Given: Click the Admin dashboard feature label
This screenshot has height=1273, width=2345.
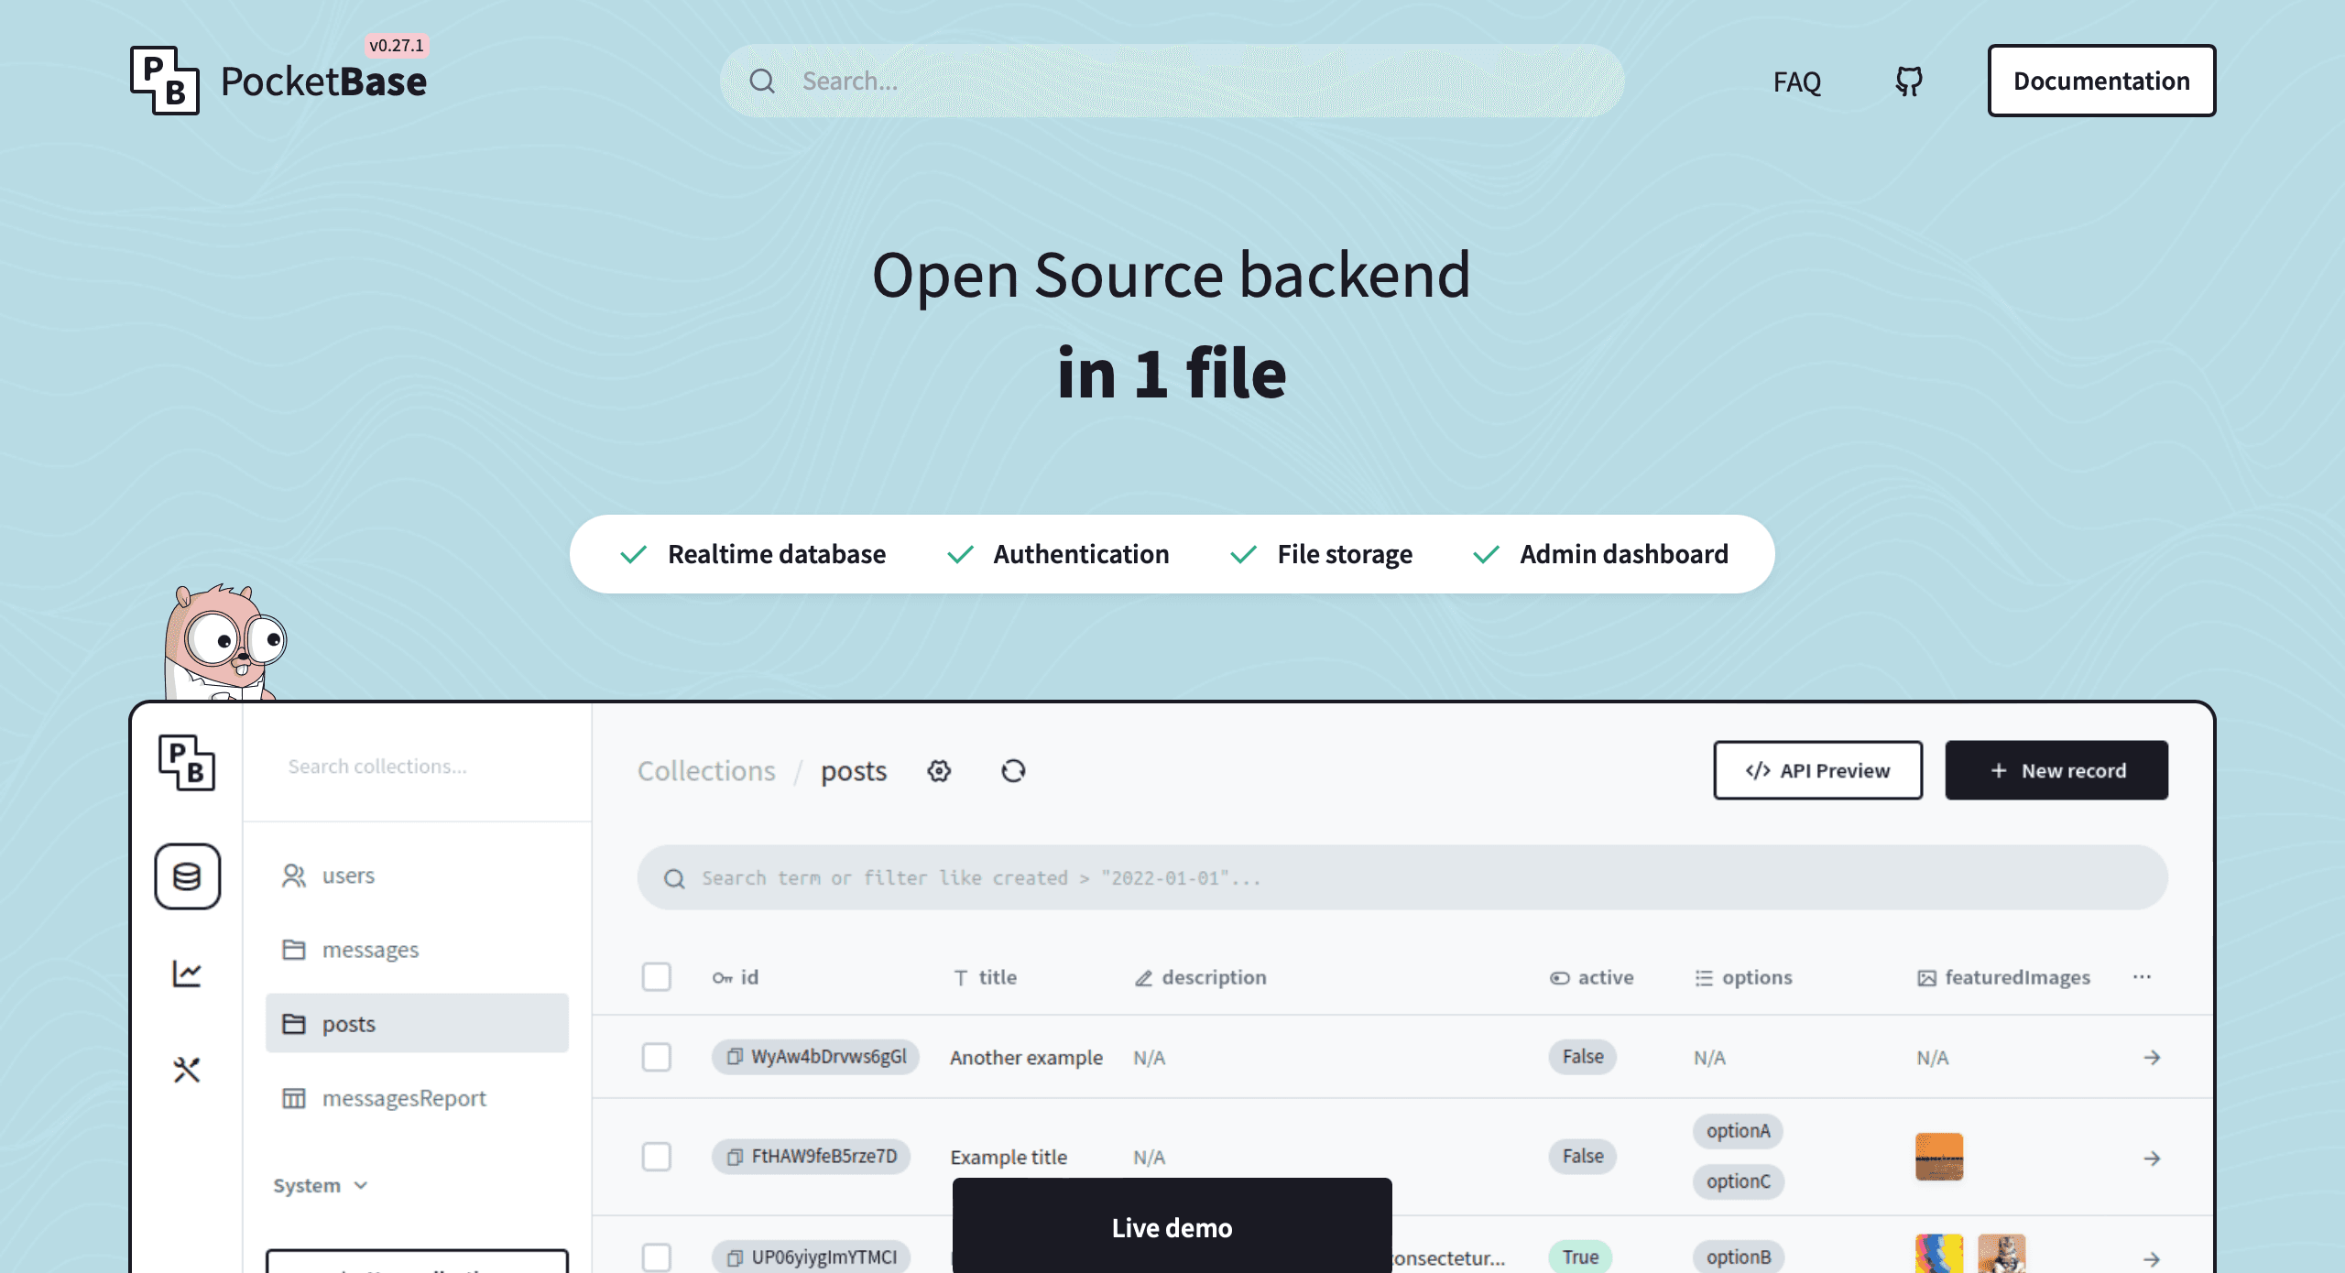Looking at the screenshot, I should point(1624,554).
